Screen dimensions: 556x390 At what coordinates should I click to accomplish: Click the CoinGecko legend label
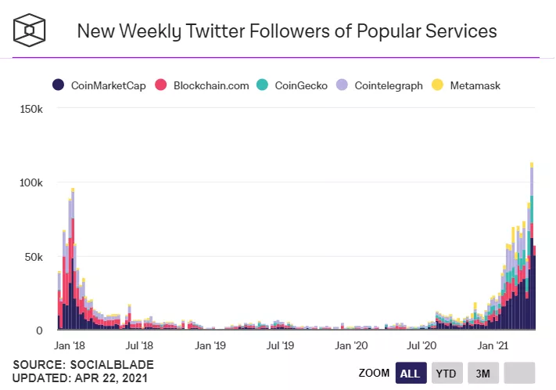pyautogui.click(x=301, y=85)
